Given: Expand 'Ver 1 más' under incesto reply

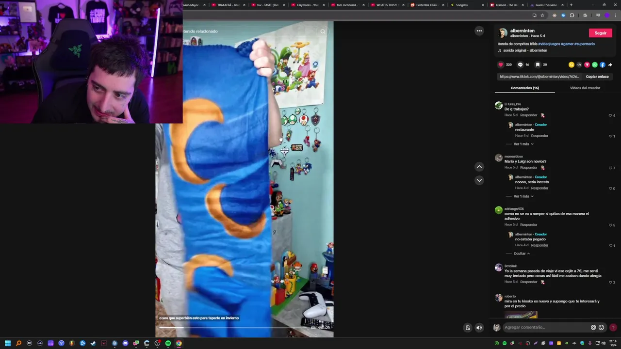Looking at the screenshot, I should [523, 196].
